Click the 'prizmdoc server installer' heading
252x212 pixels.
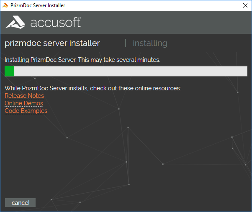pyautogui.click(x=52, y=43)
